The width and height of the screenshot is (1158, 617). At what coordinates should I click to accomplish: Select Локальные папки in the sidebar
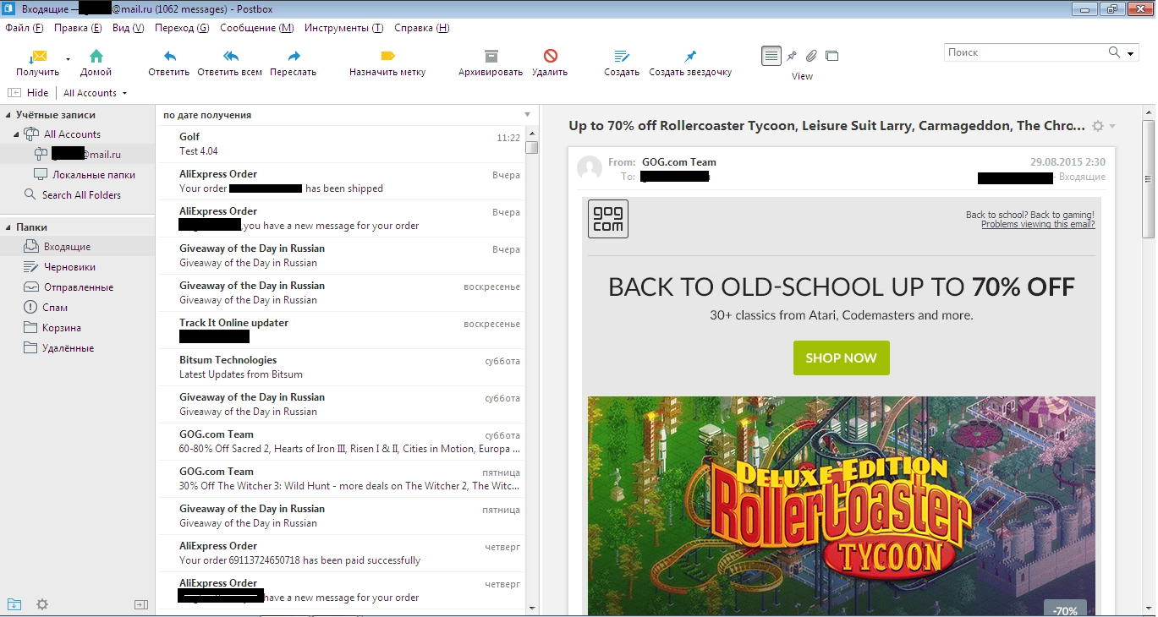(x=85, y=175)
